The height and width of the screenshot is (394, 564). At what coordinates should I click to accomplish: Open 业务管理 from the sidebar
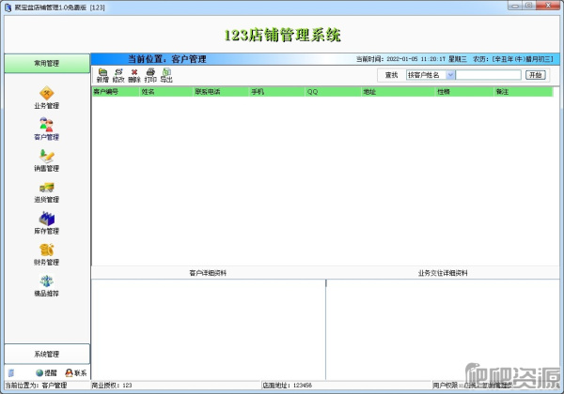[46, 97]
